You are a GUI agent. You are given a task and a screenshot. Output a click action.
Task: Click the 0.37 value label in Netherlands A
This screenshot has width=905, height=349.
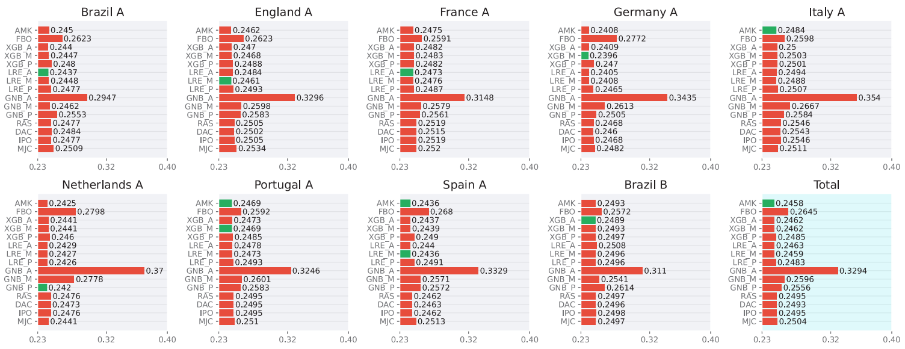point(155,271)
